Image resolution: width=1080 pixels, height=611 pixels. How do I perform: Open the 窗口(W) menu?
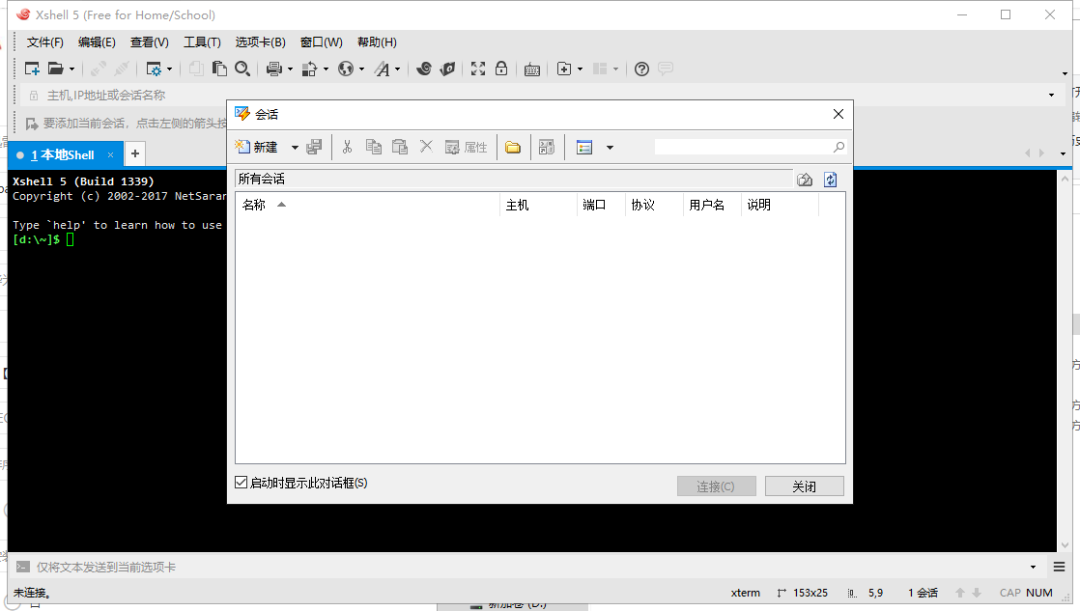pyautogui.click(x=321, y=42)
